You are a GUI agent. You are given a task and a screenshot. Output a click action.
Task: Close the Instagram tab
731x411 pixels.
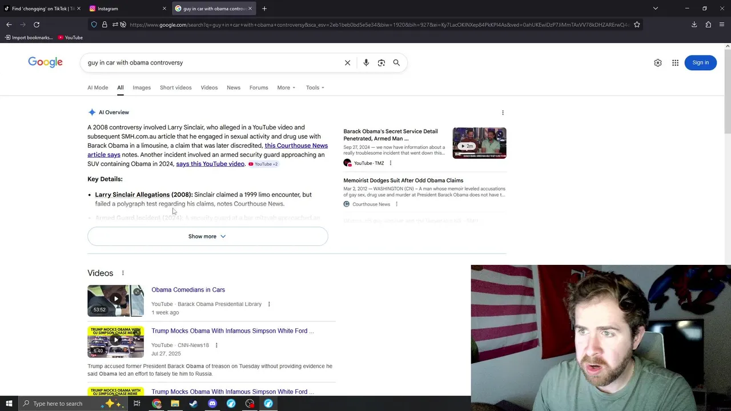(164, 9)
